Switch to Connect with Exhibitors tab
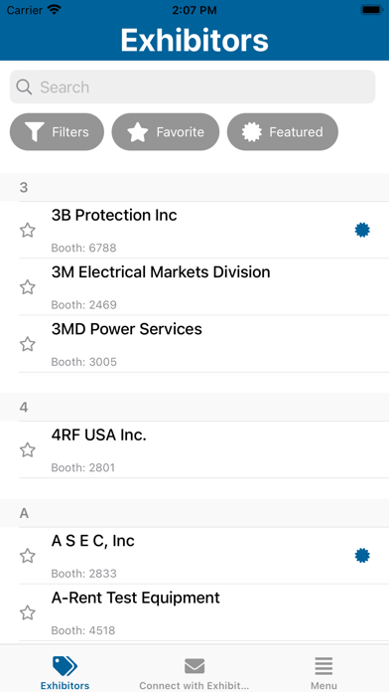Image resolution: width=389 pixels, height=692 pixels. coord(194,672)
